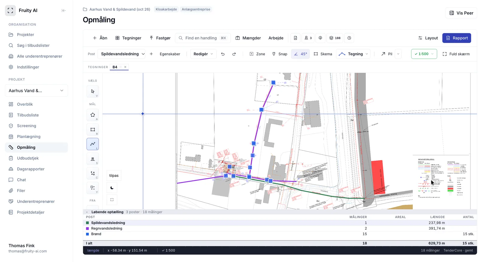Open the Redigér dropdown
This screenshot has height=262, width=487.
(203, 54)
